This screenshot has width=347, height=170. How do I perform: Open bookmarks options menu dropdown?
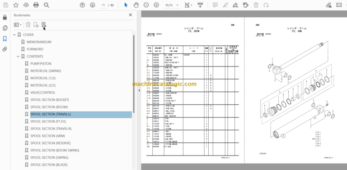click(x=18, y=25)
